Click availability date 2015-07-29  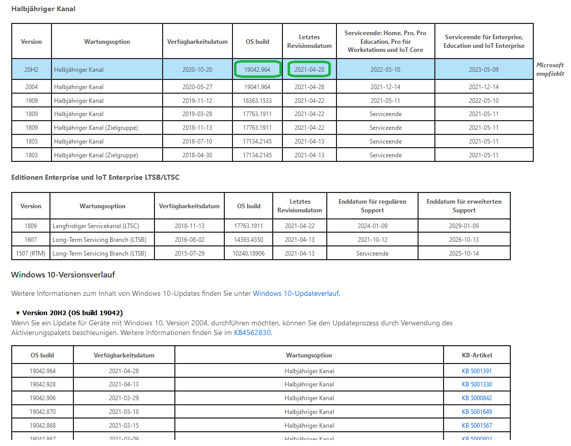[x=189, y=253]
